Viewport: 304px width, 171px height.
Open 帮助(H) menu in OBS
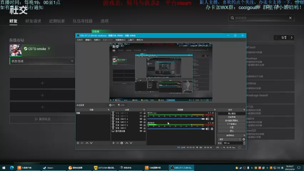pos(140,40)
